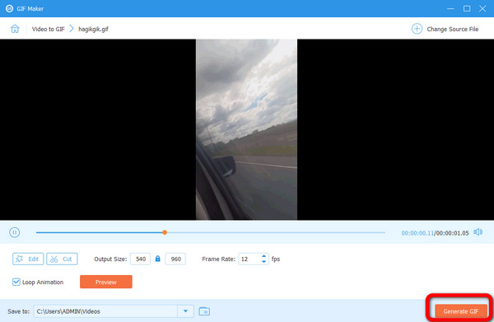494x322 pixels.
Task: Click the orange Preview button
Action: 106,282
